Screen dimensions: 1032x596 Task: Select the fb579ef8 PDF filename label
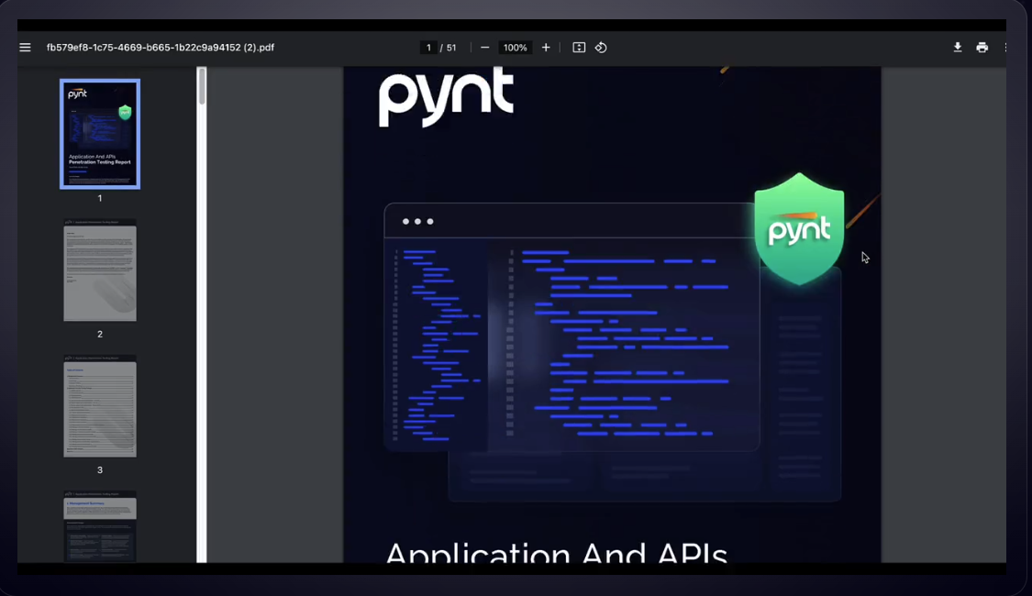click(161, 47)
